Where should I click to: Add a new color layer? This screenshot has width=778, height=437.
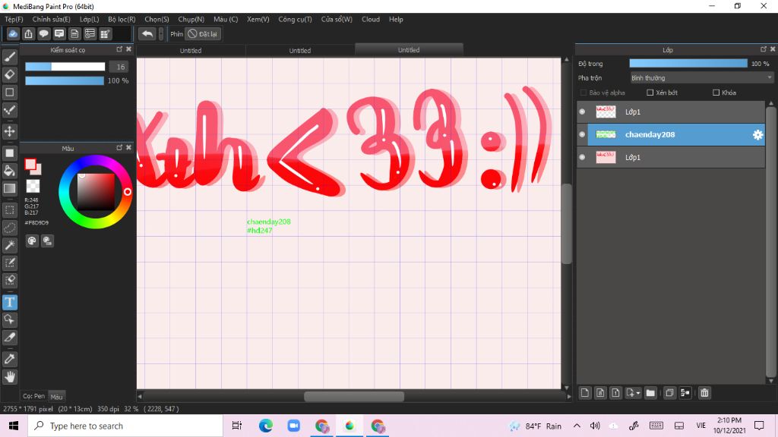tap(585, 393)
